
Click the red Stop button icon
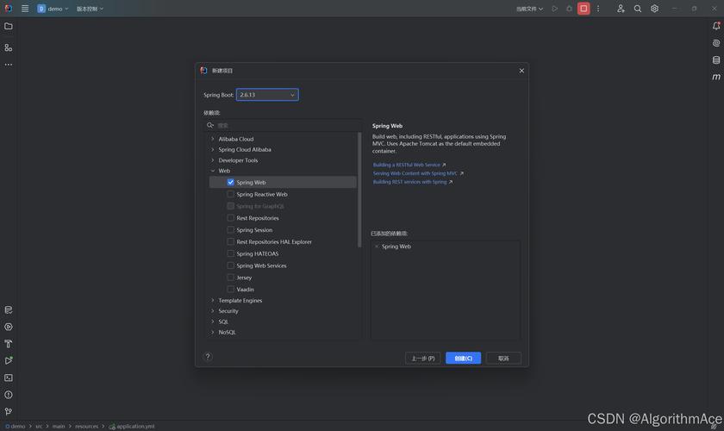(x=584, y=9)
